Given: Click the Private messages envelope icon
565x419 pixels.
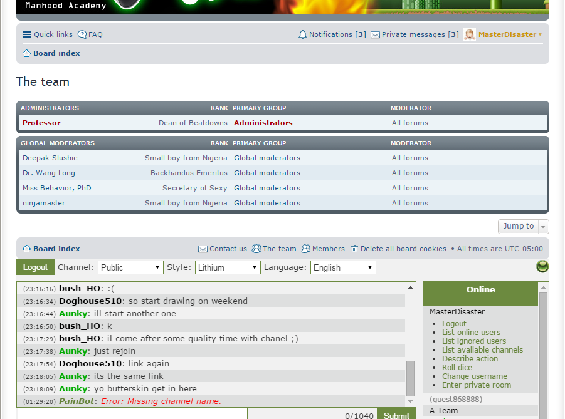Looking at the screenshot, I should coord(375,35).
